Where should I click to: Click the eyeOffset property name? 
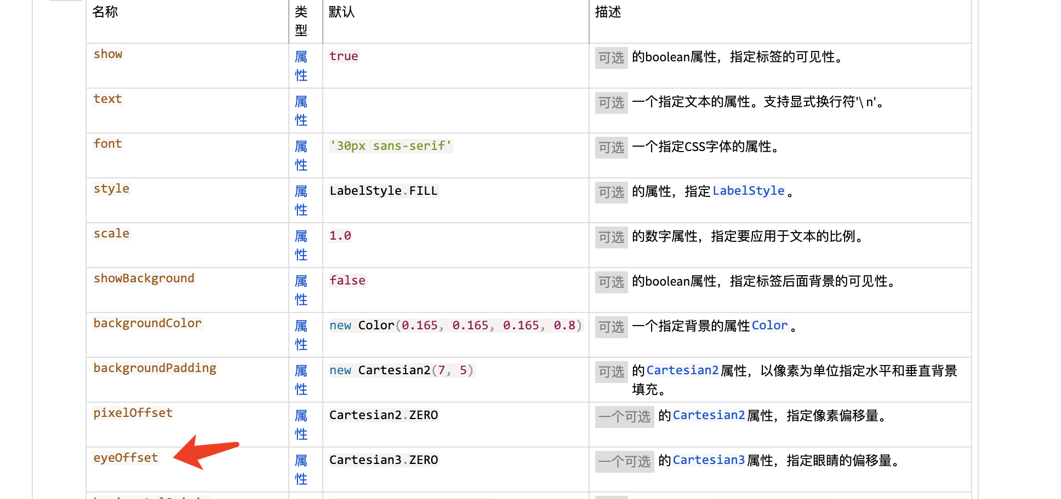pyautogui.click(x=126, y=458)
